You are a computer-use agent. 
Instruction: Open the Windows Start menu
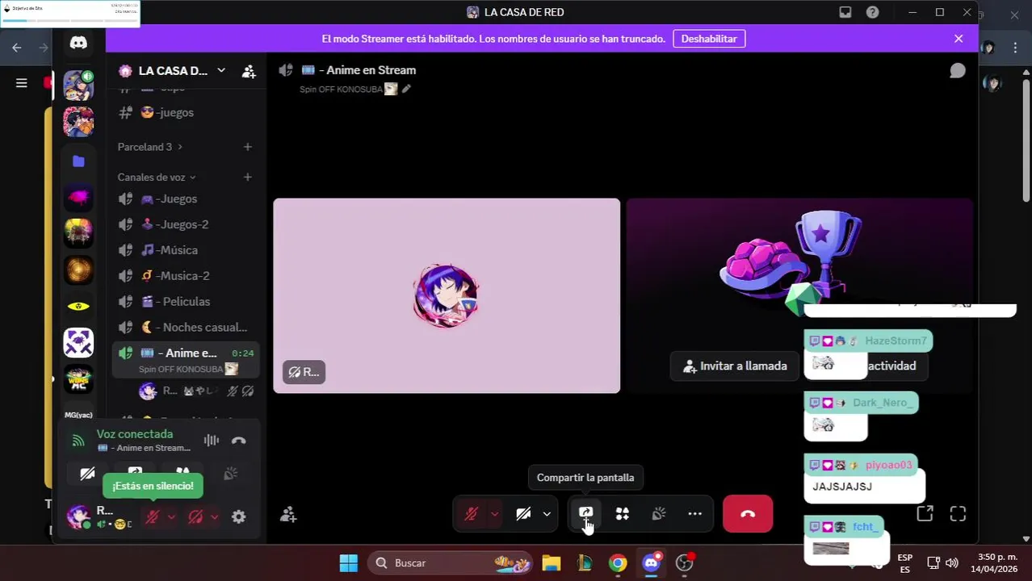[349, 562]
